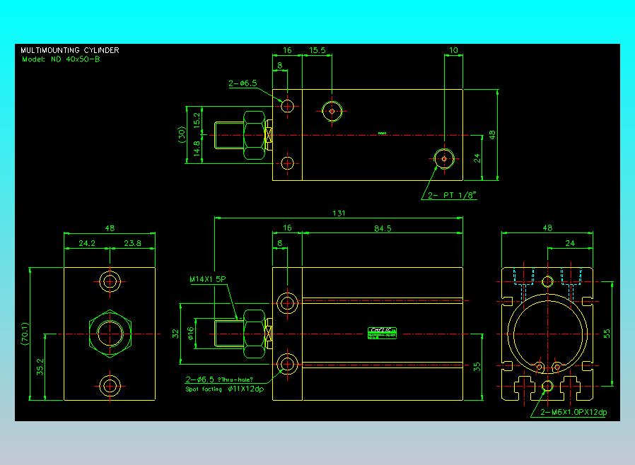This screenshot has width=635, height=465.
Task: Select the '32' vertical dimension
Action: (x=175, y=334)
